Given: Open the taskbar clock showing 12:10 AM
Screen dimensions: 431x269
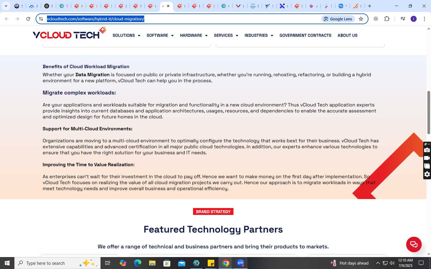Looking at the screenshot, I should (x=405, y=263).
